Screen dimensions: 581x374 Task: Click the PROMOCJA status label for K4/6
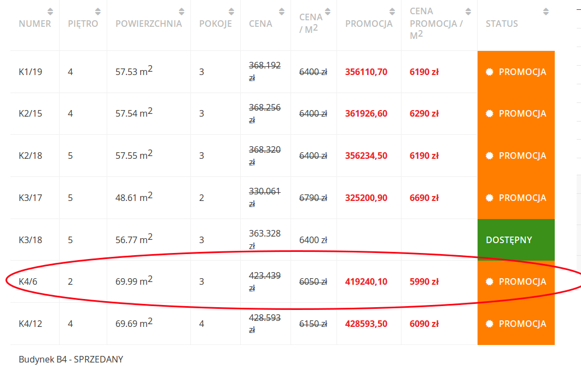pos(522,281)
